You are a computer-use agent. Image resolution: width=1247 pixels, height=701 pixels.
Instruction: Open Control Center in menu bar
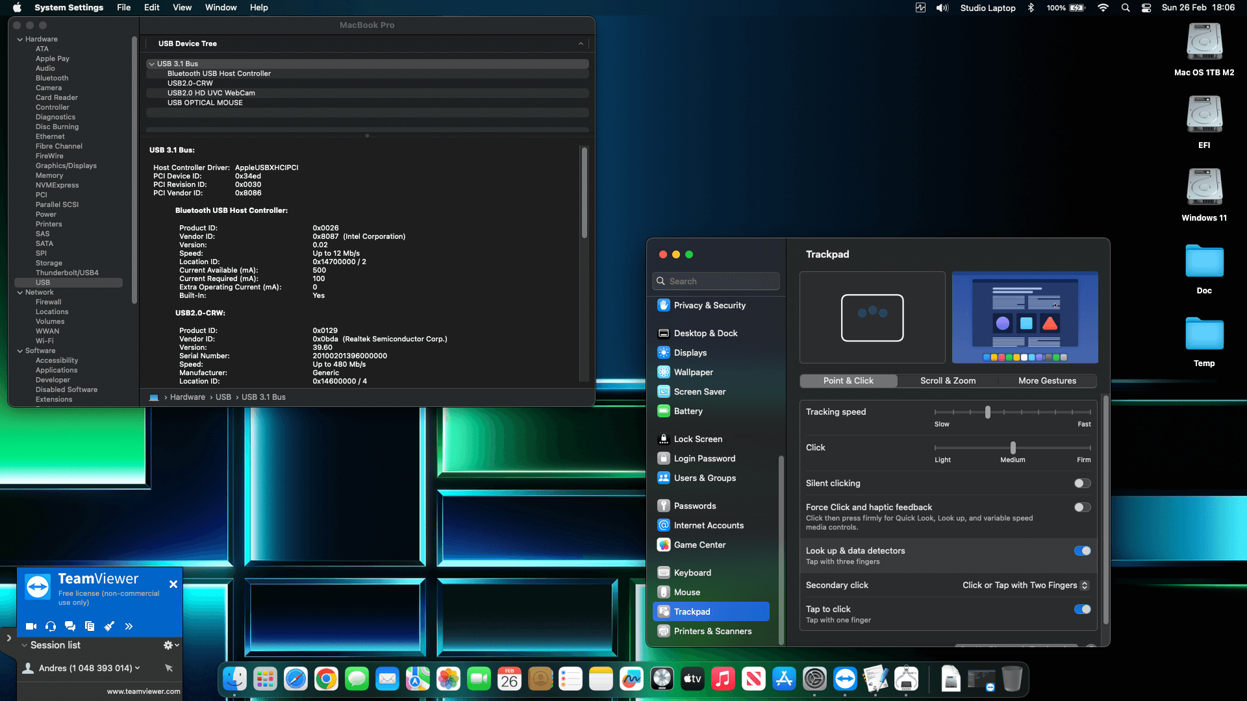(1146, 8)
